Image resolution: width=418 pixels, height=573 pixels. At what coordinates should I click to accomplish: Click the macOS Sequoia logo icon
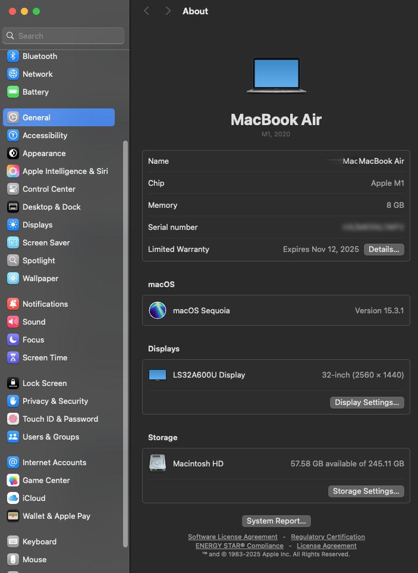(x=158, y=310)
